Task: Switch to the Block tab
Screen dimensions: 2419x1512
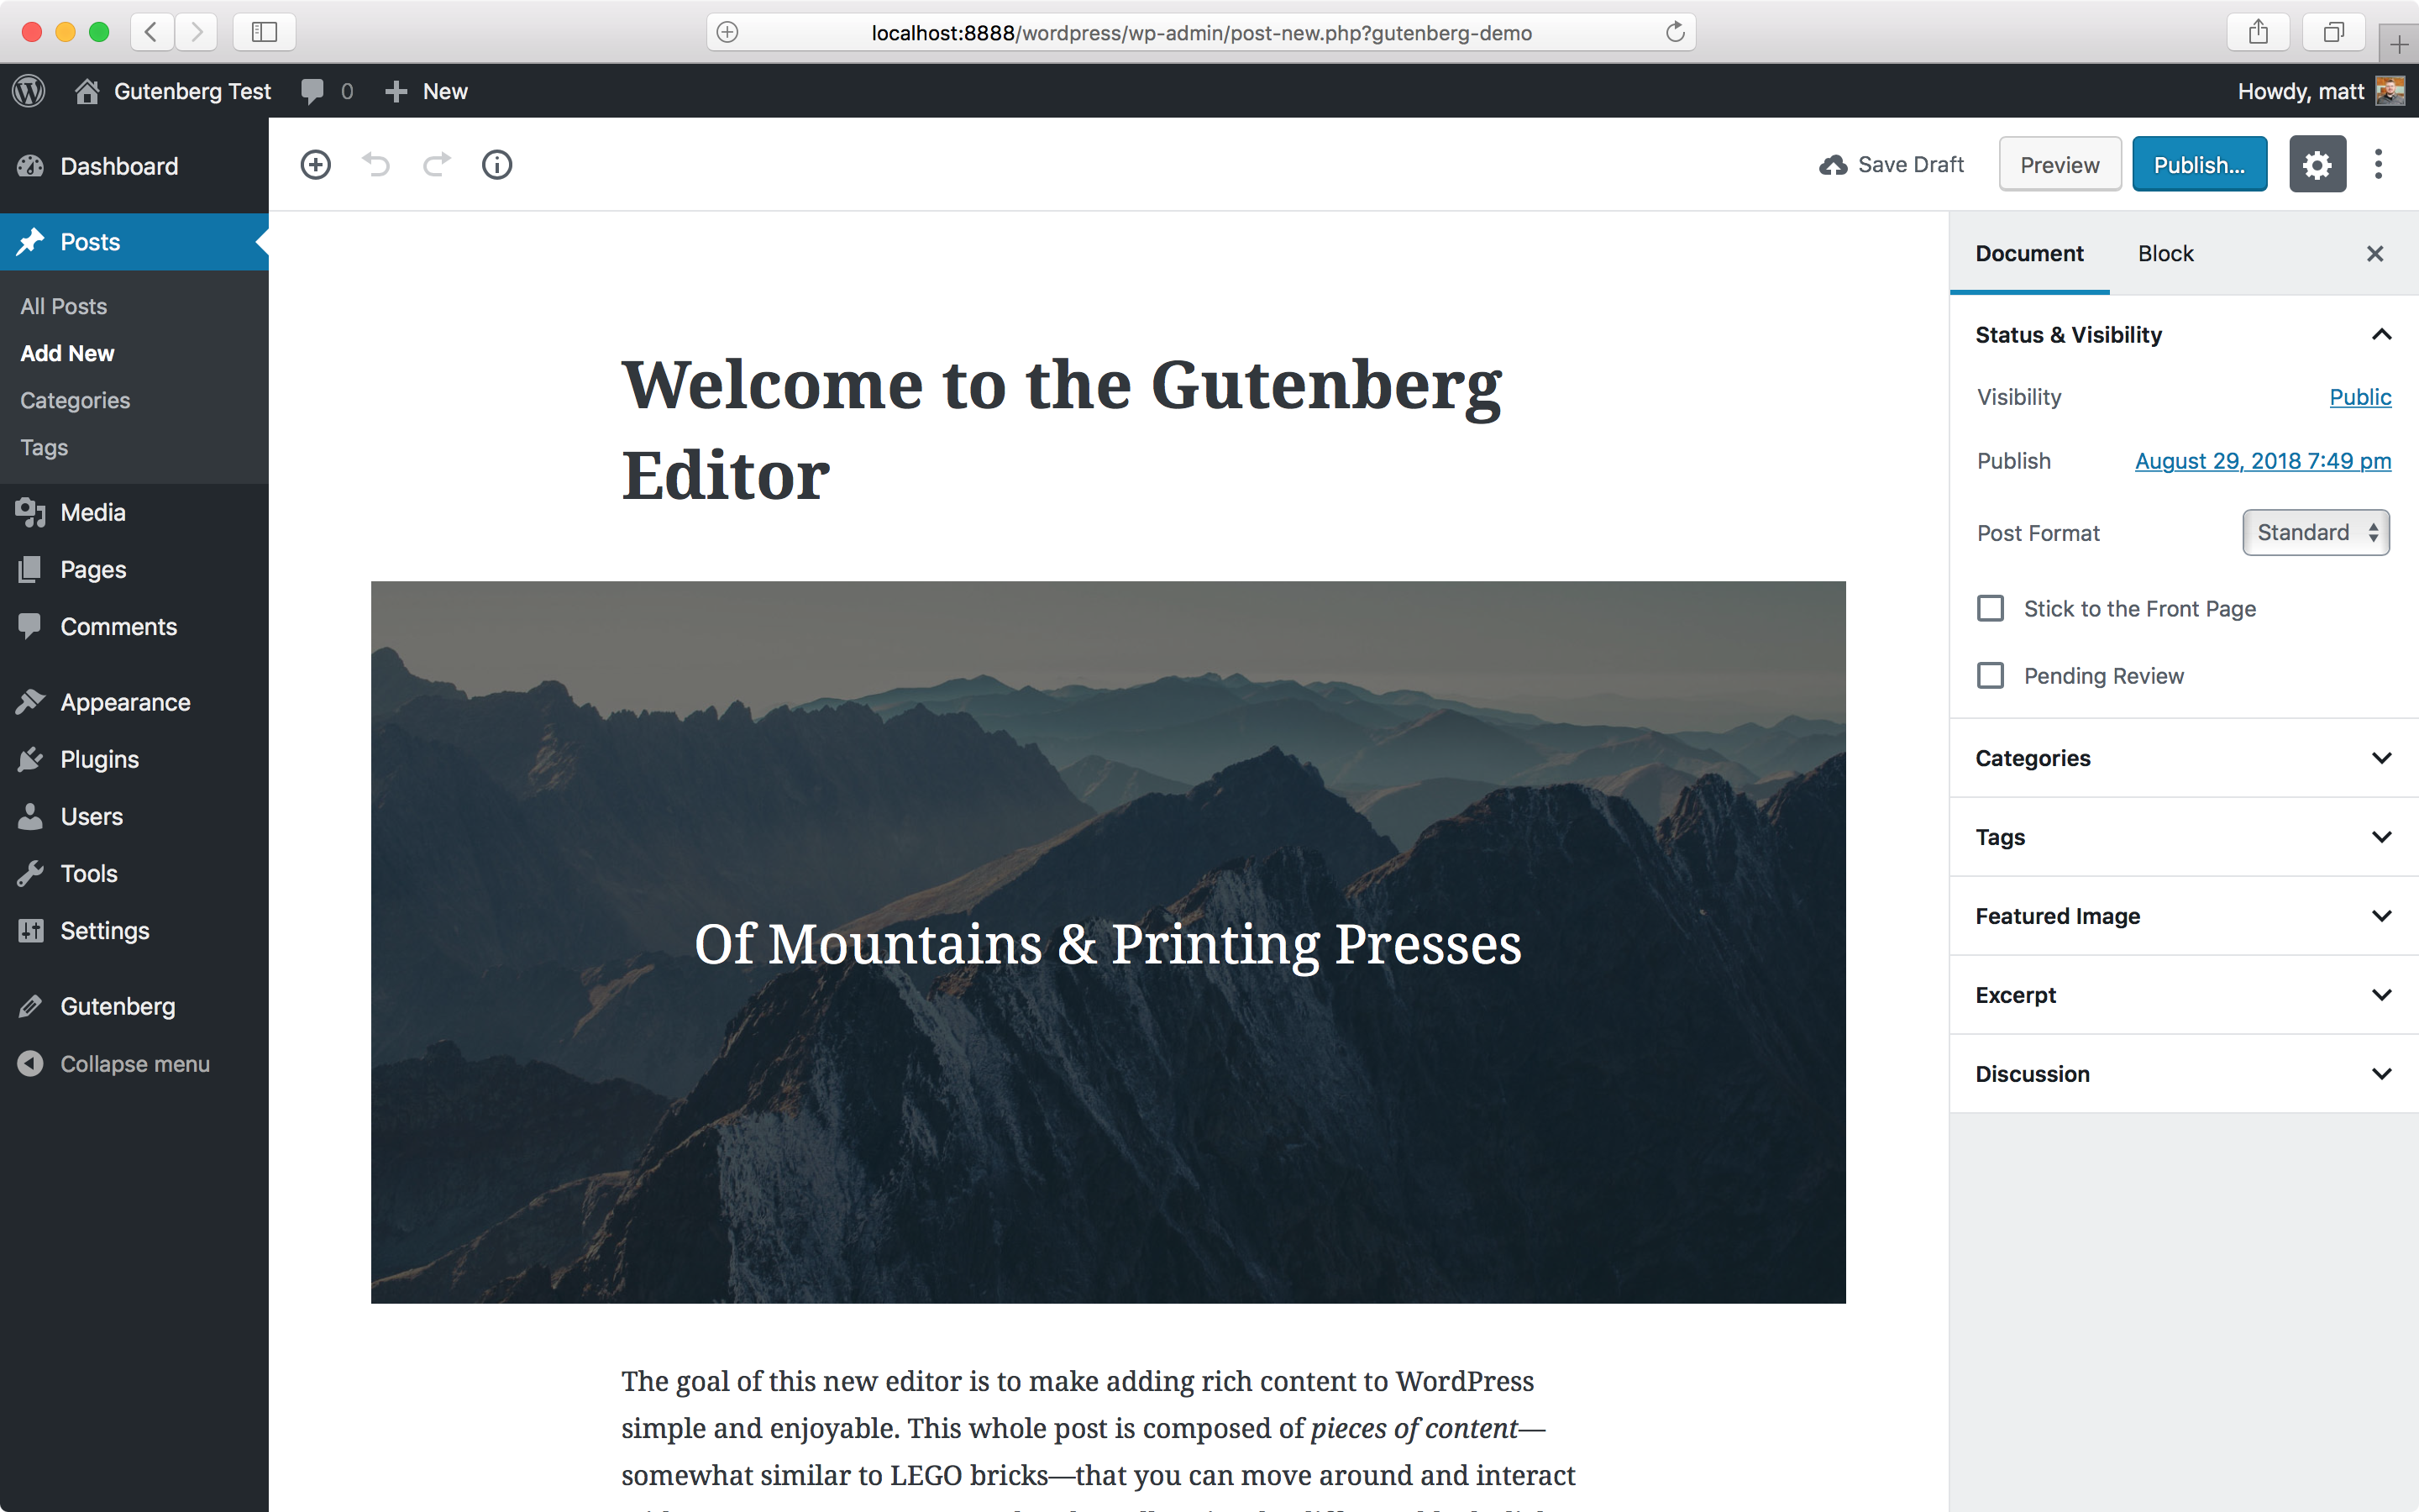Action: click(2165, 253)
